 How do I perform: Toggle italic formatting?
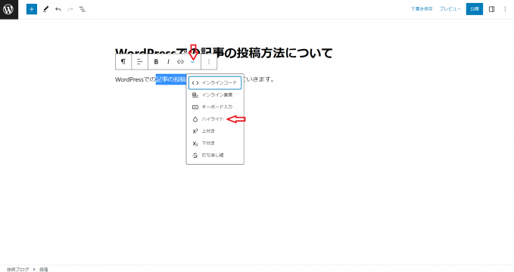pyautogui.click(x=168, y=61)
